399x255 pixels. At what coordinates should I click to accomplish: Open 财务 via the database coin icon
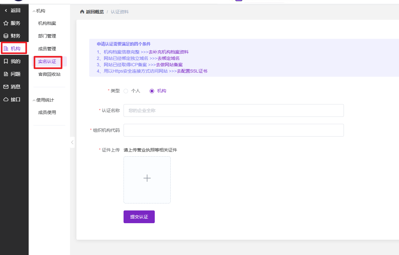point(6,36)
